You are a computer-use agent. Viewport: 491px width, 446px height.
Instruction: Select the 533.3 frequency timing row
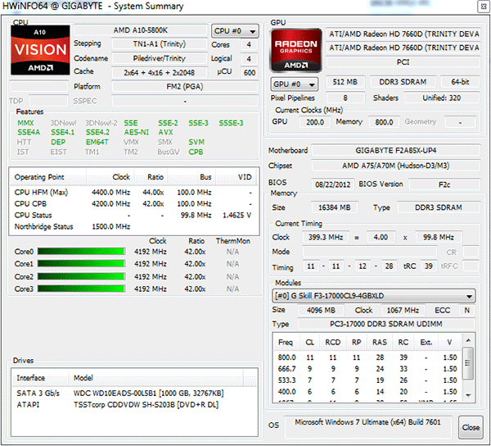pos(367,380)
